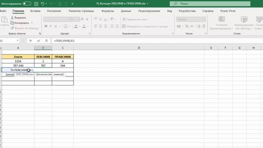The width and height of the screenshot is (263, 148).
Task: Click Копировать button
Action: tap(20, 23)
